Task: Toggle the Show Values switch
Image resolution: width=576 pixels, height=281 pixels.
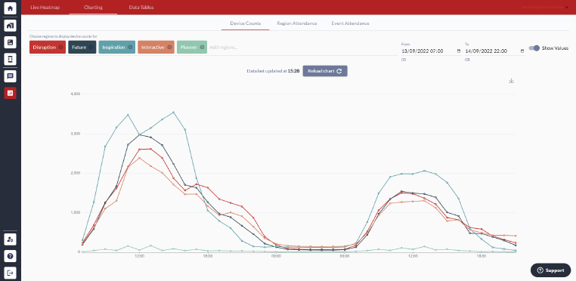Action: (534, 48)
